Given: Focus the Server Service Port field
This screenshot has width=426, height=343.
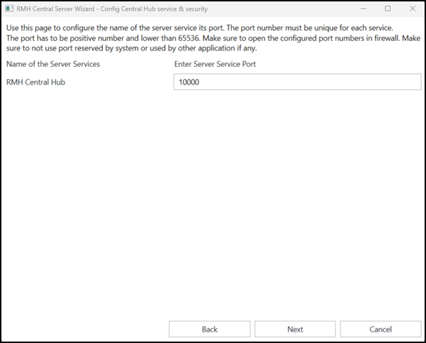Looking at the screenshot, I should [298, 82].
